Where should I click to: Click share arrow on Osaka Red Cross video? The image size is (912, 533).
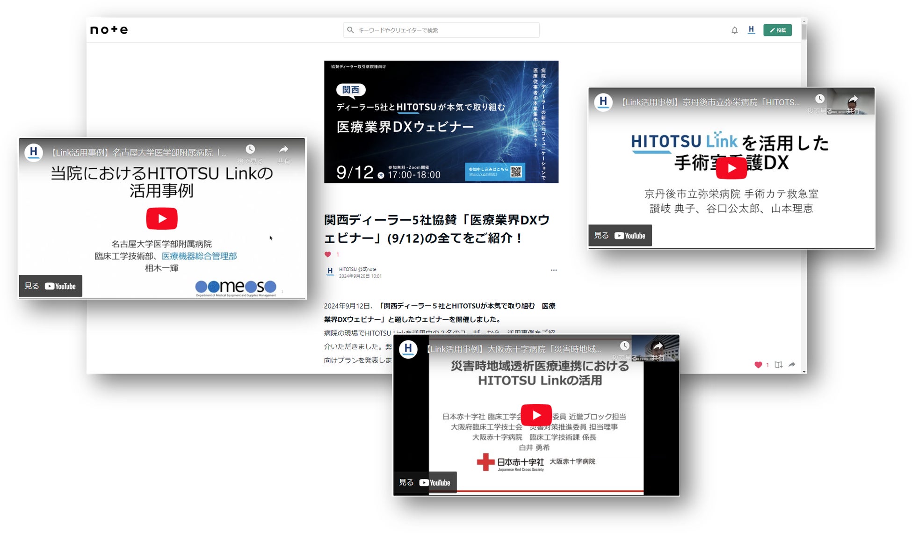click(658, 346)
